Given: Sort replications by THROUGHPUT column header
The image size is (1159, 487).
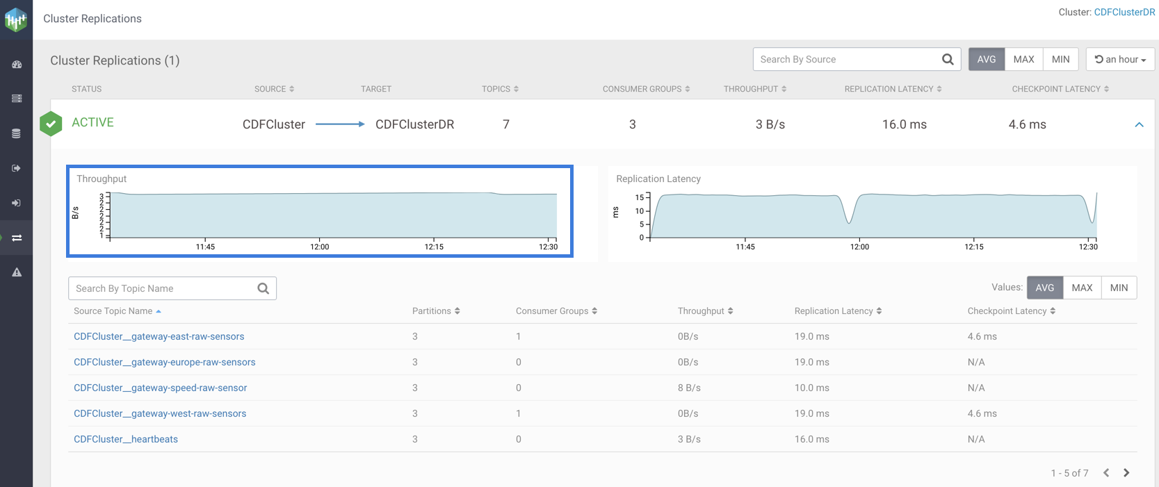Looking at the screenshot, I should click(754, 89).
